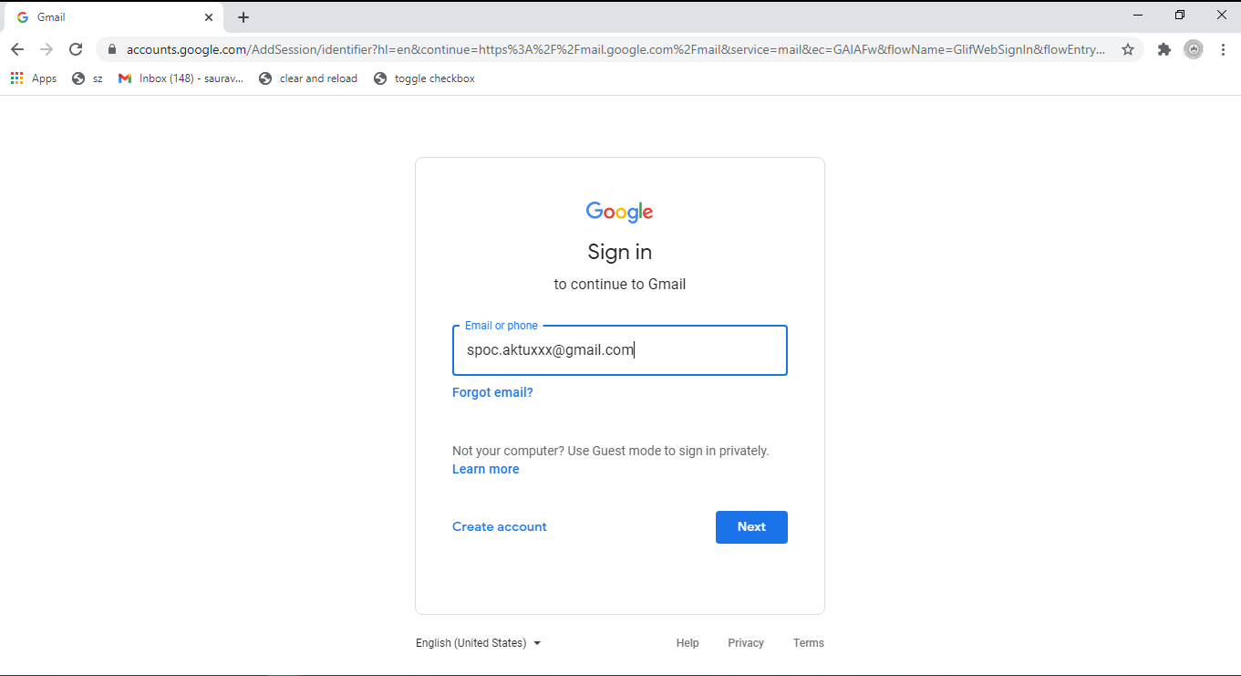Focus the Email or phone field

coord(619,350)
